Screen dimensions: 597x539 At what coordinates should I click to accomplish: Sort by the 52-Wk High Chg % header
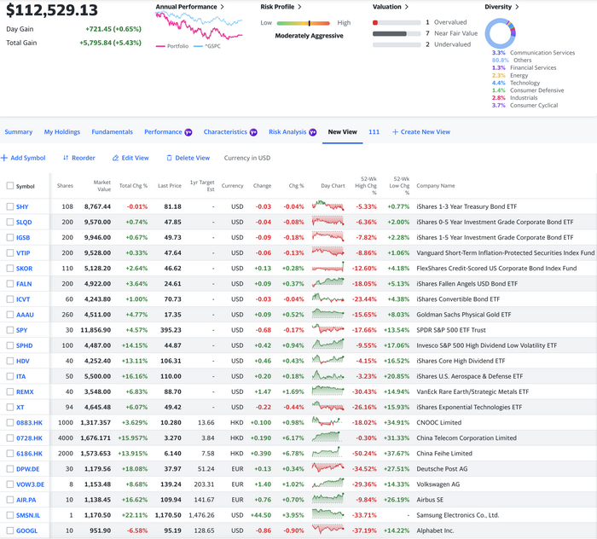[366, 185]
